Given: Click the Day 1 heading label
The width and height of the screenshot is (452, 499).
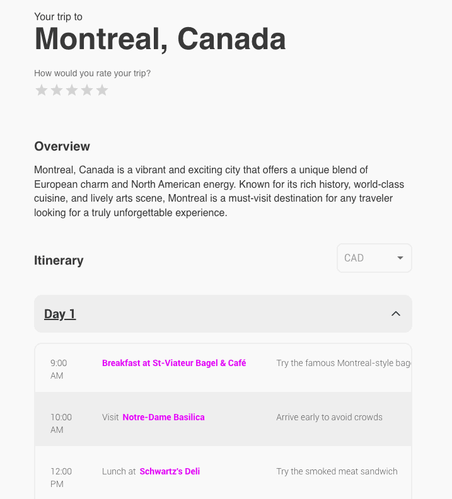Looking at the screenshot, I should (x=60, y=314).
